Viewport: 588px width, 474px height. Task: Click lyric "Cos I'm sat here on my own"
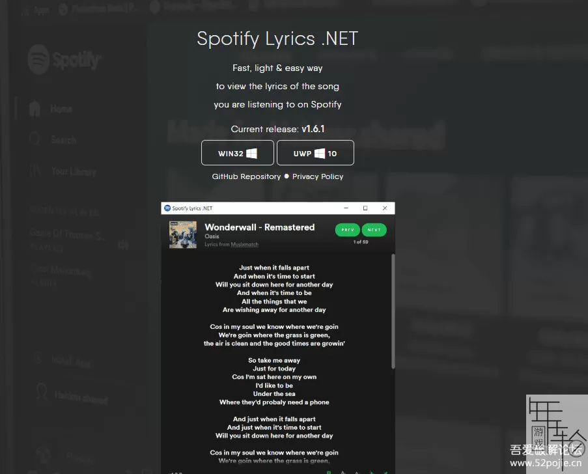(274, 377)
